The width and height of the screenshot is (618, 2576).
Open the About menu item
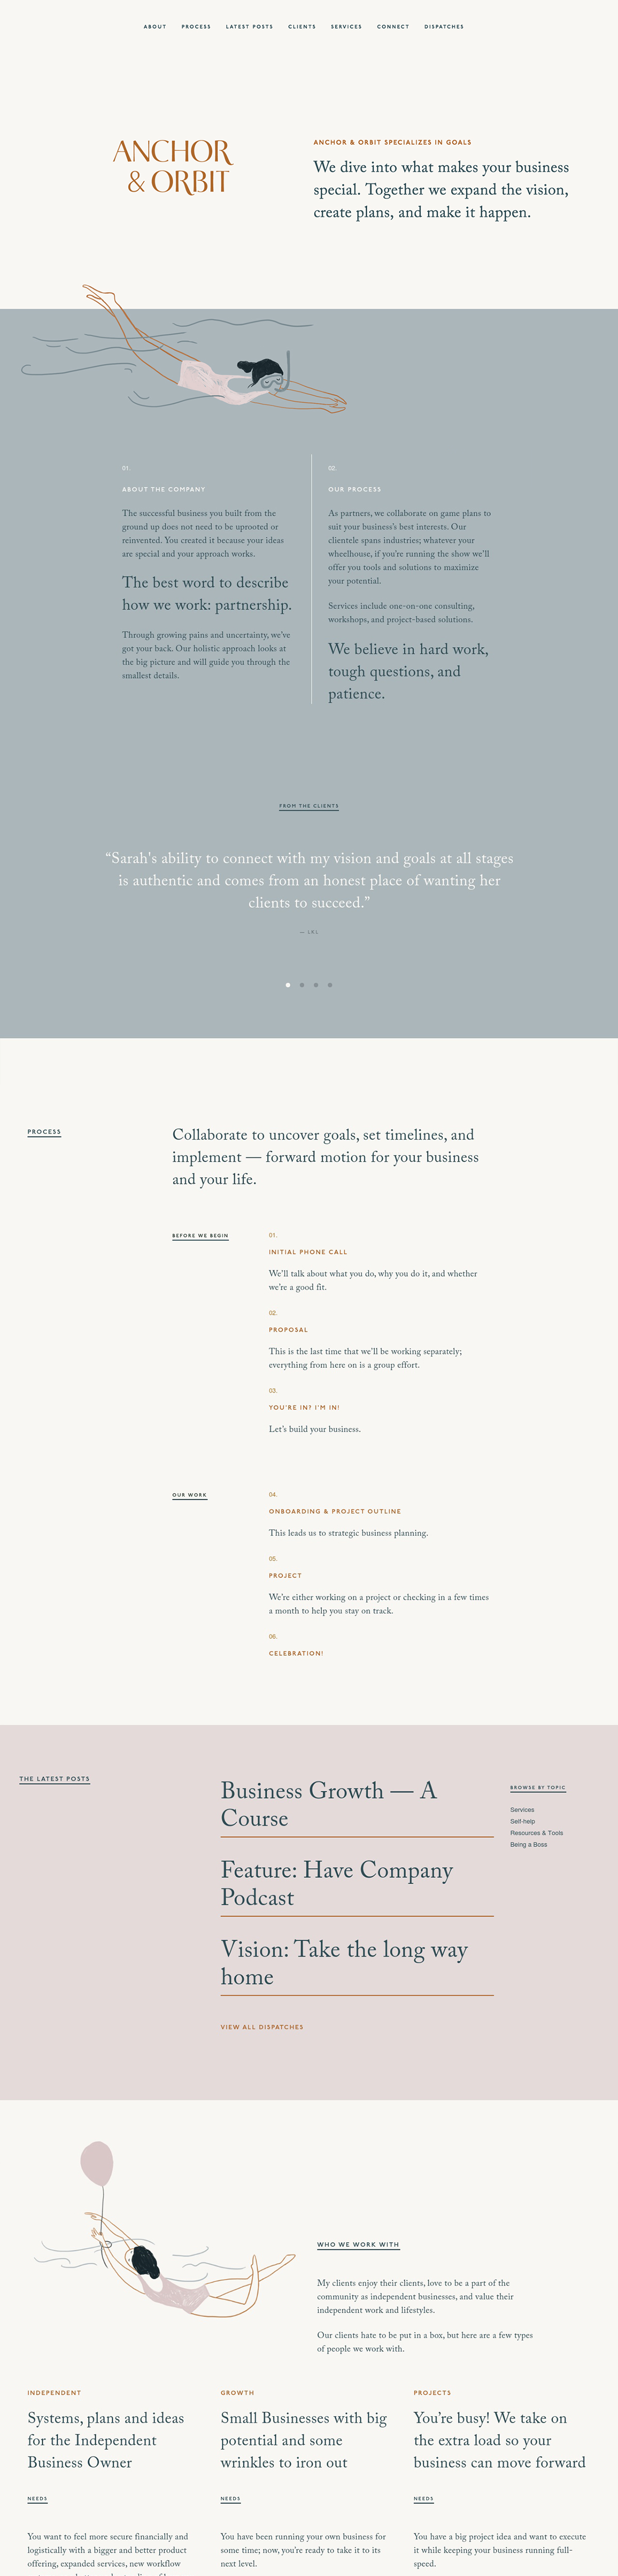[155, 27]
